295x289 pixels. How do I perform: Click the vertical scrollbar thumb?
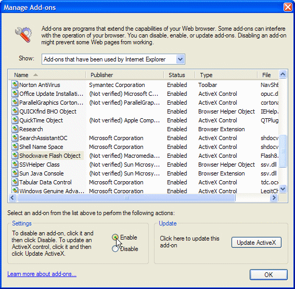click(283, 151)
